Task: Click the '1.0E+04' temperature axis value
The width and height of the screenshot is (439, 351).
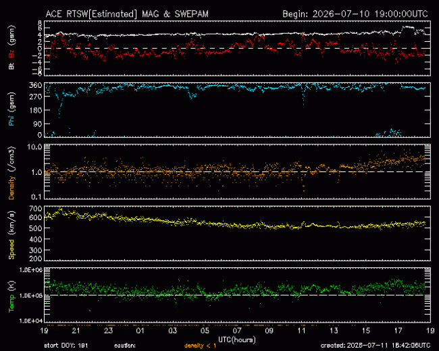Action: (x=31, y=320)
